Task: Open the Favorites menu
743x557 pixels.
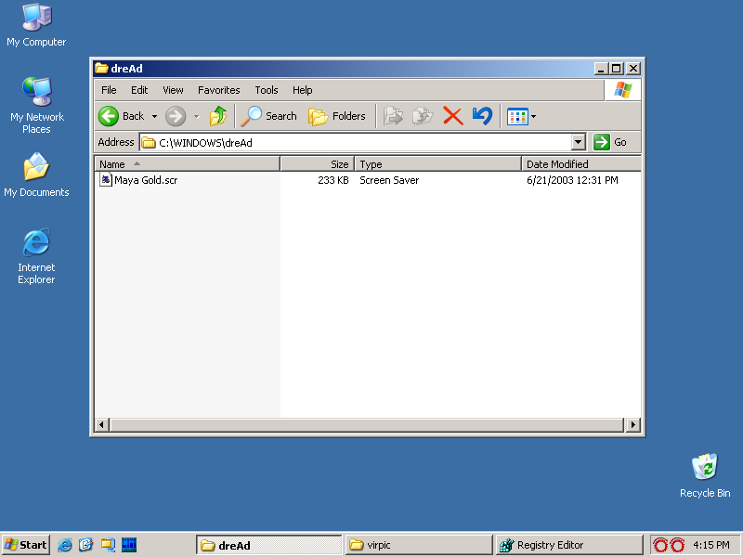Action: [219, 90]
